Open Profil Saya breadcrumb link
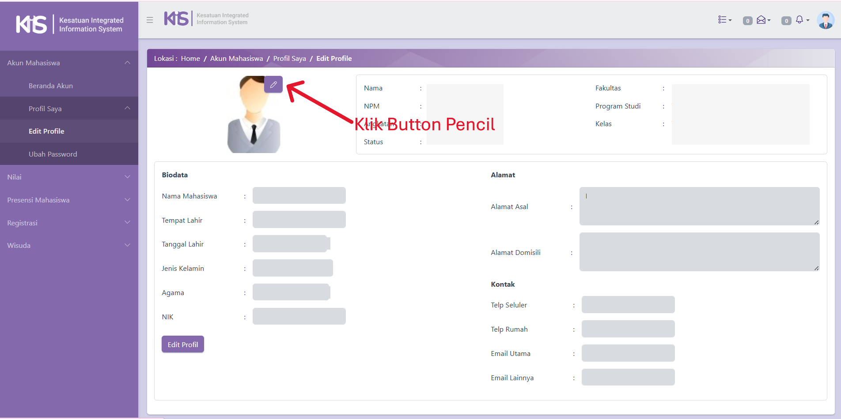 click(x=289, y=58)
